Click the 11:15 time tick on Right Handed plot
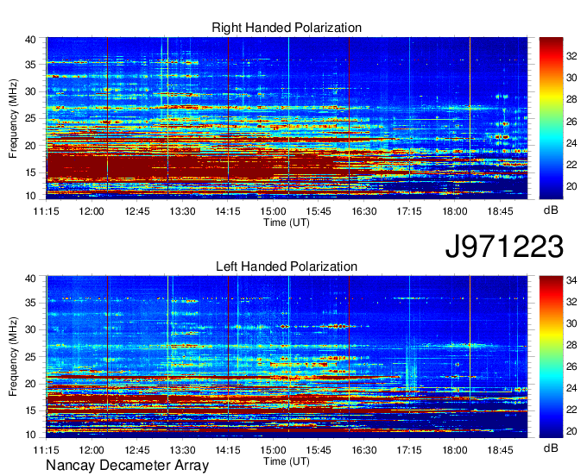The height and width of the screenshot is (476, 587). point(46,211)
